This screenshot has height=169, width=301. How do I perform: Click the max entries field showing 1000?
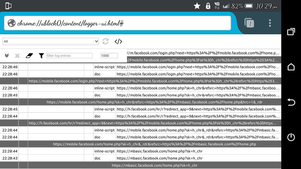(109, 55)
